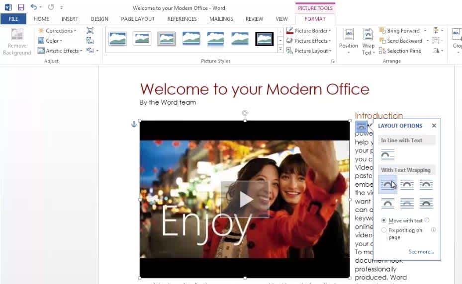Expand the Bring Forward arrow

[425, 31]
